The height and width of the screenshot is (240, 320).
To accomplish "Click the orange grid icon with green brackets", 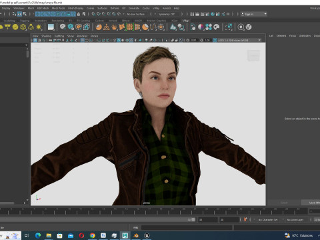I will [x=129, y=27].
